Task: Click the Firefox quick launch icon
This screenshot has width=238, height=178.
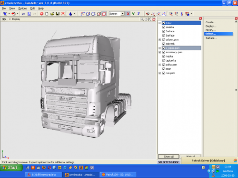Action: pyautogui.click(x=44, y=168)
